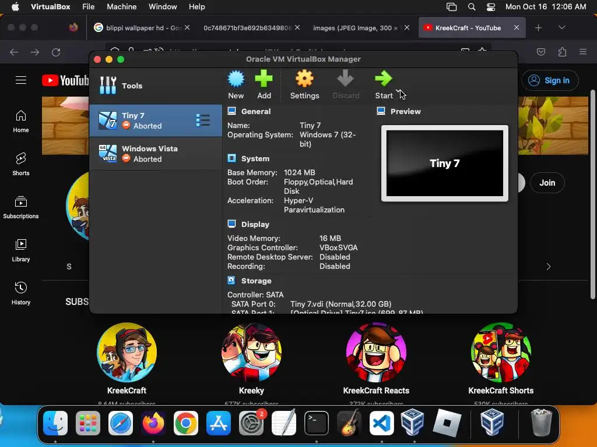Open the Pocket save icon in Firefox

(540, 52)
